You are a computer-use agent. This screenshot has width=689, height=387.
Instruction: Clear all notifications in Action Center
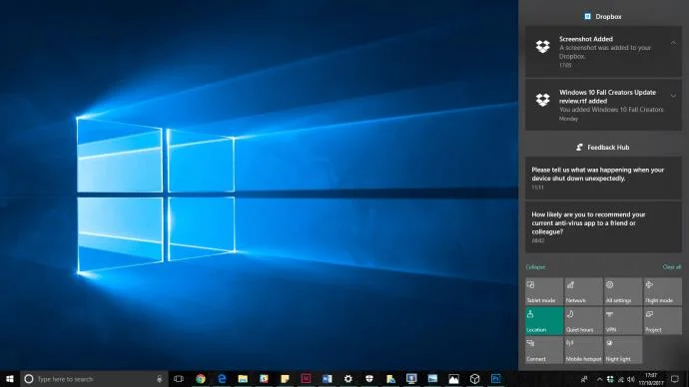671,266
